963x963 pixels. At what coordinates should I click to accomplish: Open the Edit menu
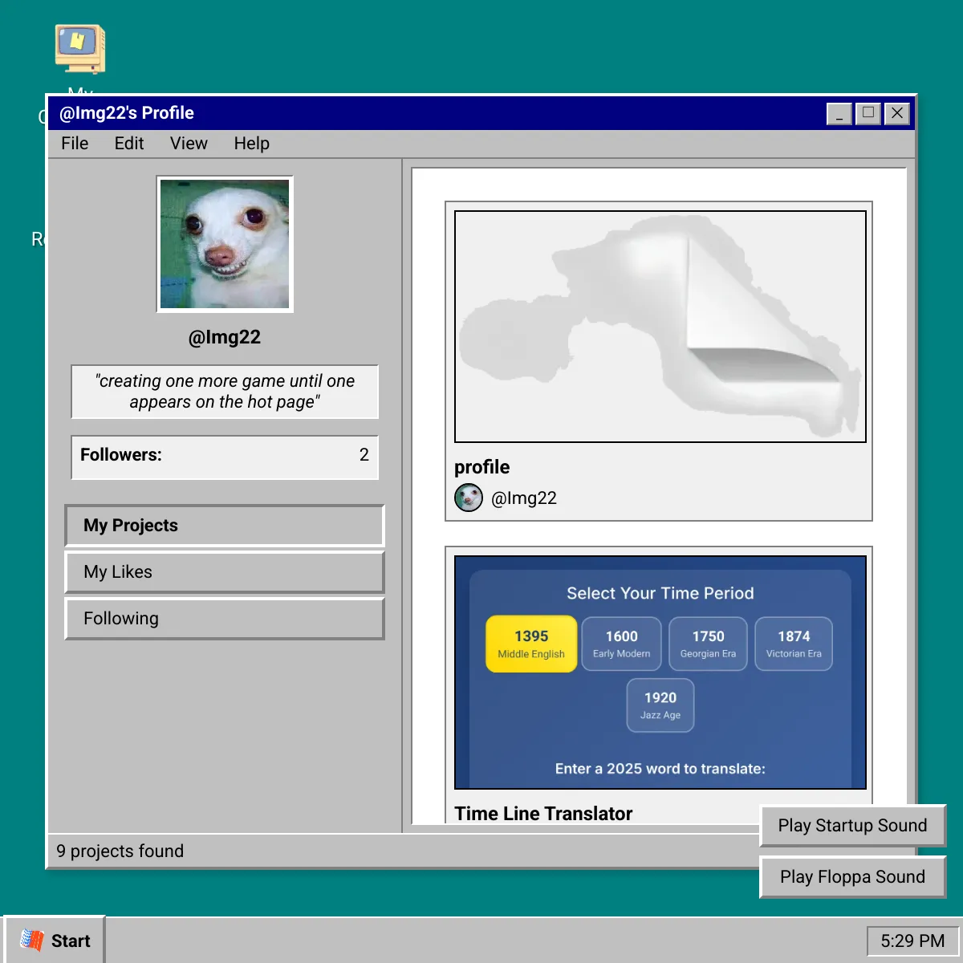[x=129, y=144]
